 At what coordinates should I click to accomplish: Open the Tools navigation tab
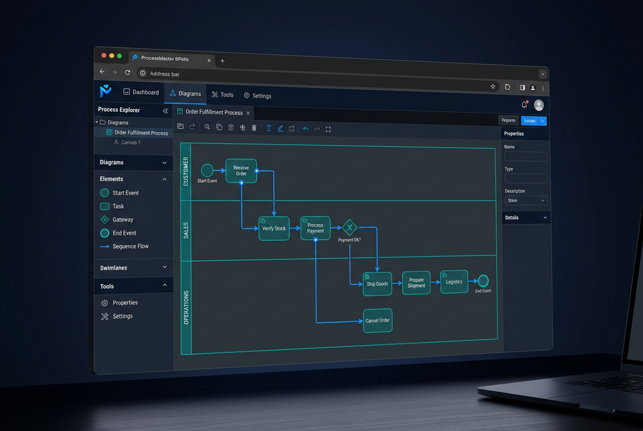[223, 95]
